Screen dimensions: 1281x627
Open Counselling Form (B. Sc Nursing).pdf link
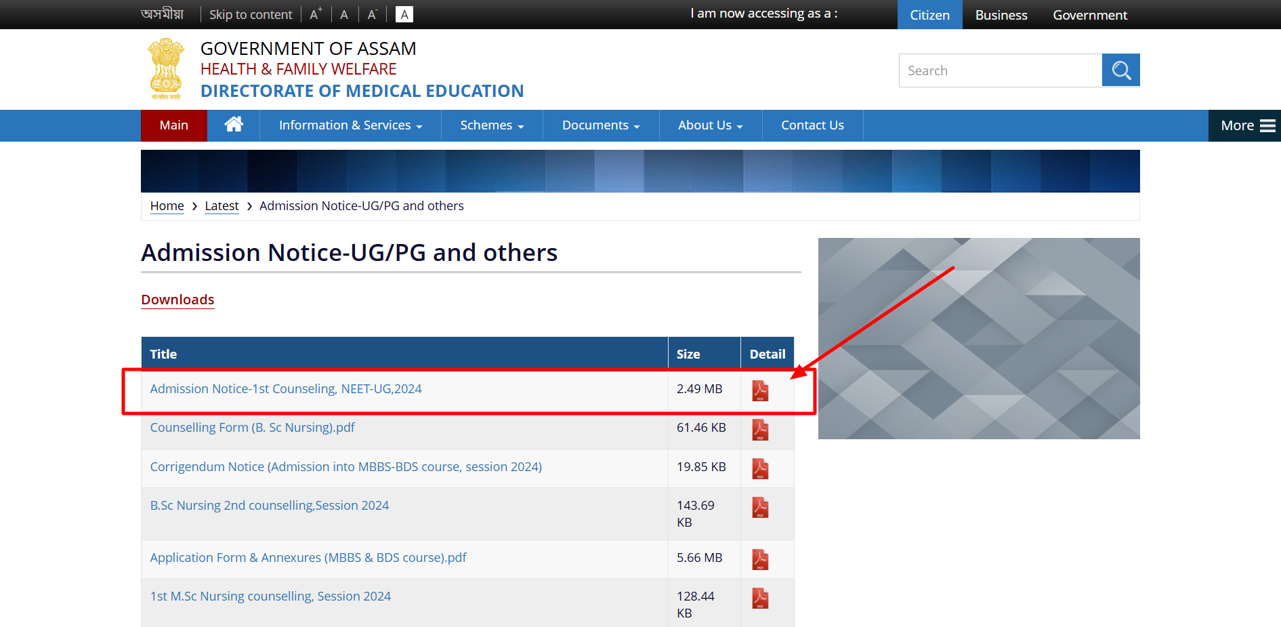(x=252, y=428)
